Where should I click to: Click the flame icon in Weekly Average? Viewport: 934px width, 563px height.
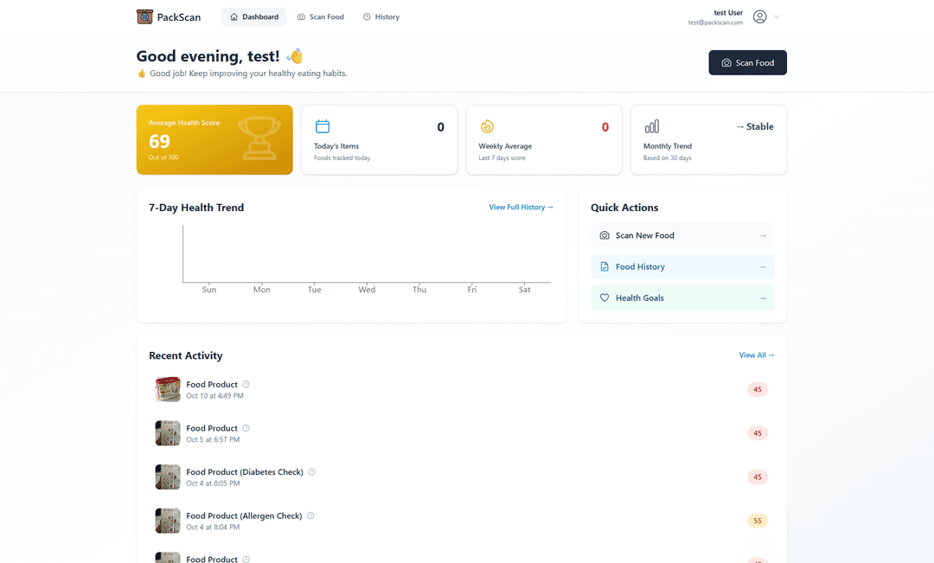point(487,126)
